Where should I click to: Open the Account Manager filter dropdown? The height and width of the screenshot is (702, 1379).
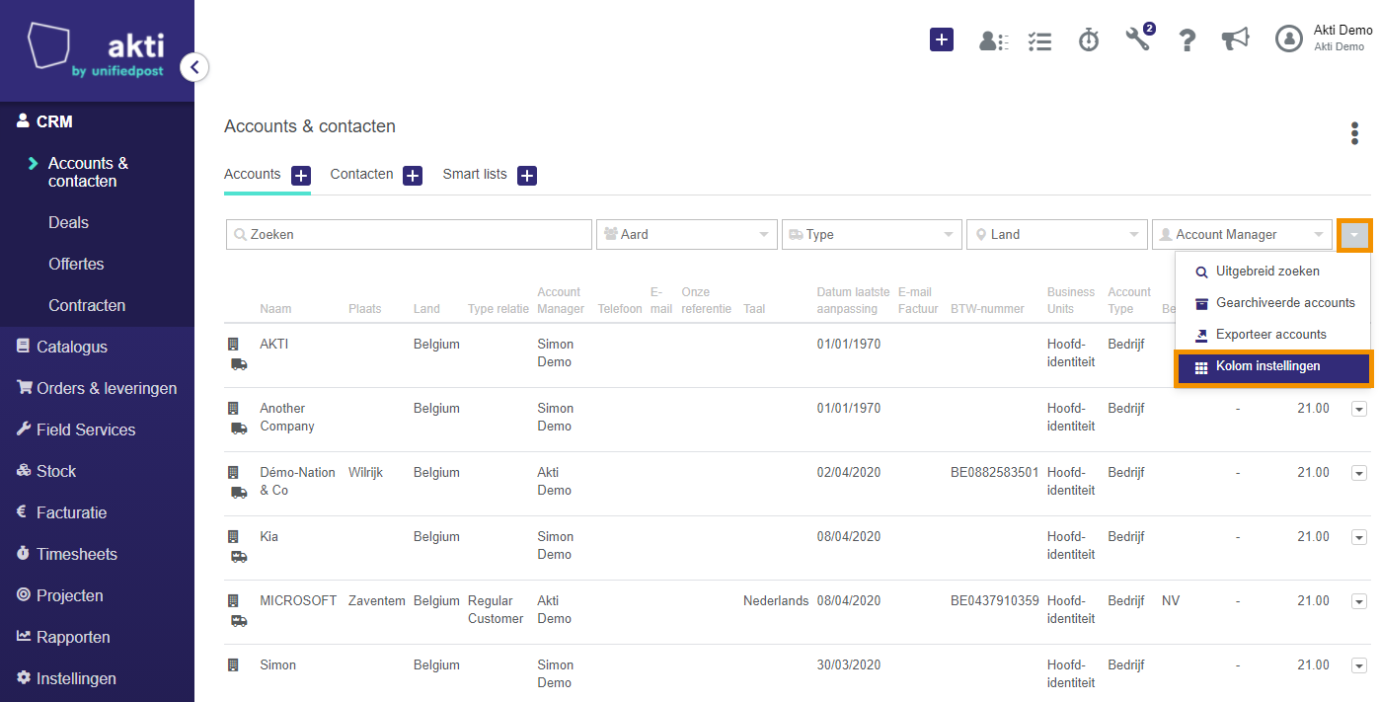point(1242,234)
